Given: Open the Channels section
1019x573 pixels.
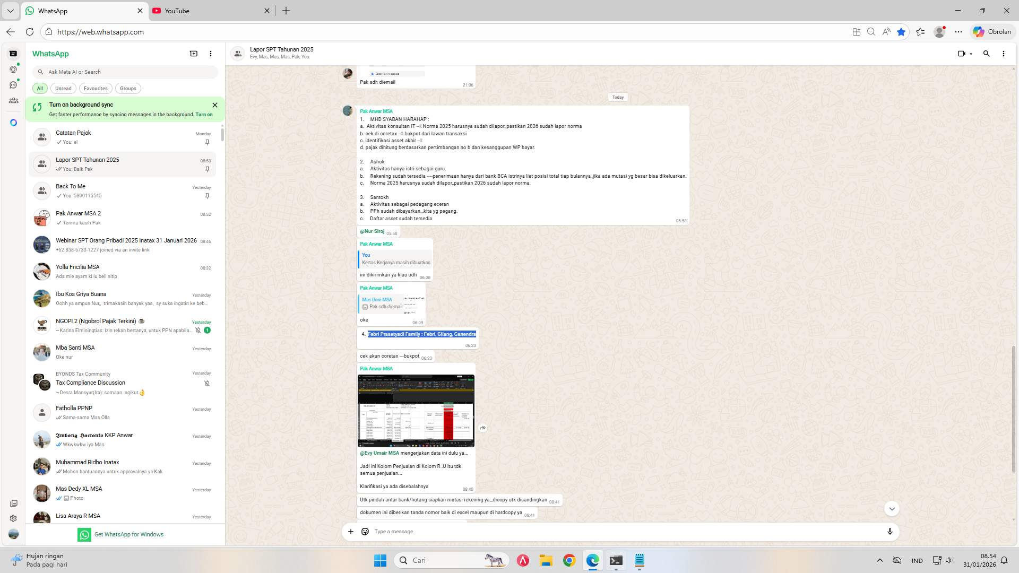Looking at the screenshot, I should [x=13, y=84].
